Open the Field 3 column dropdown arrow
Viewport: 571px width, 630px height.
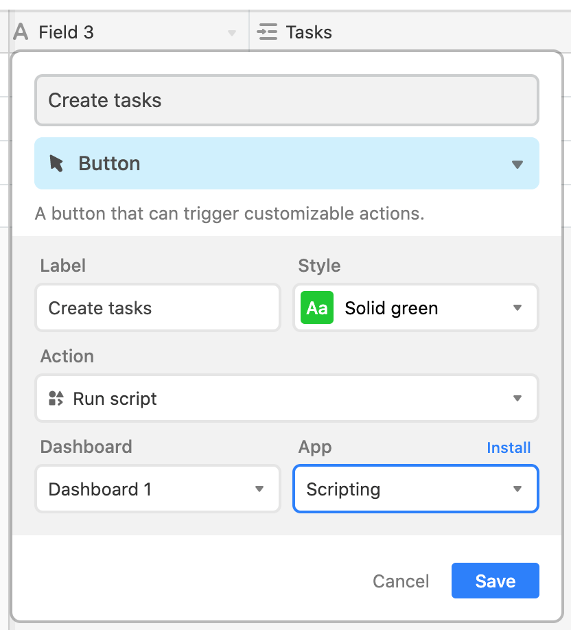click(232, 32)
